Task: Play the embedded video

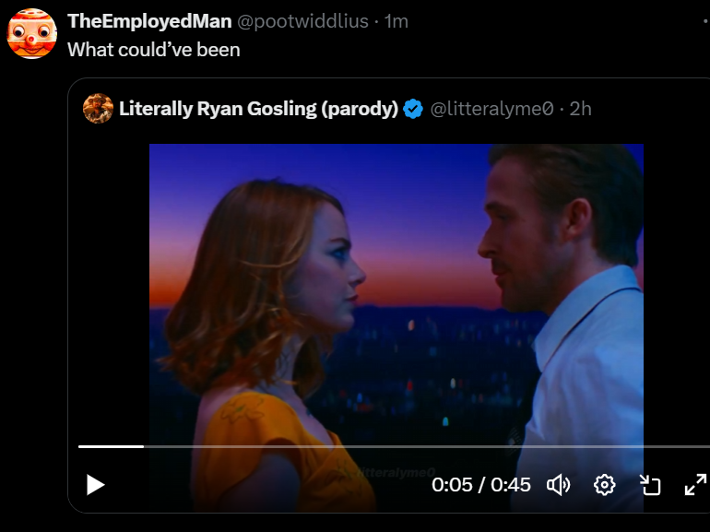Action: [95, 485]
